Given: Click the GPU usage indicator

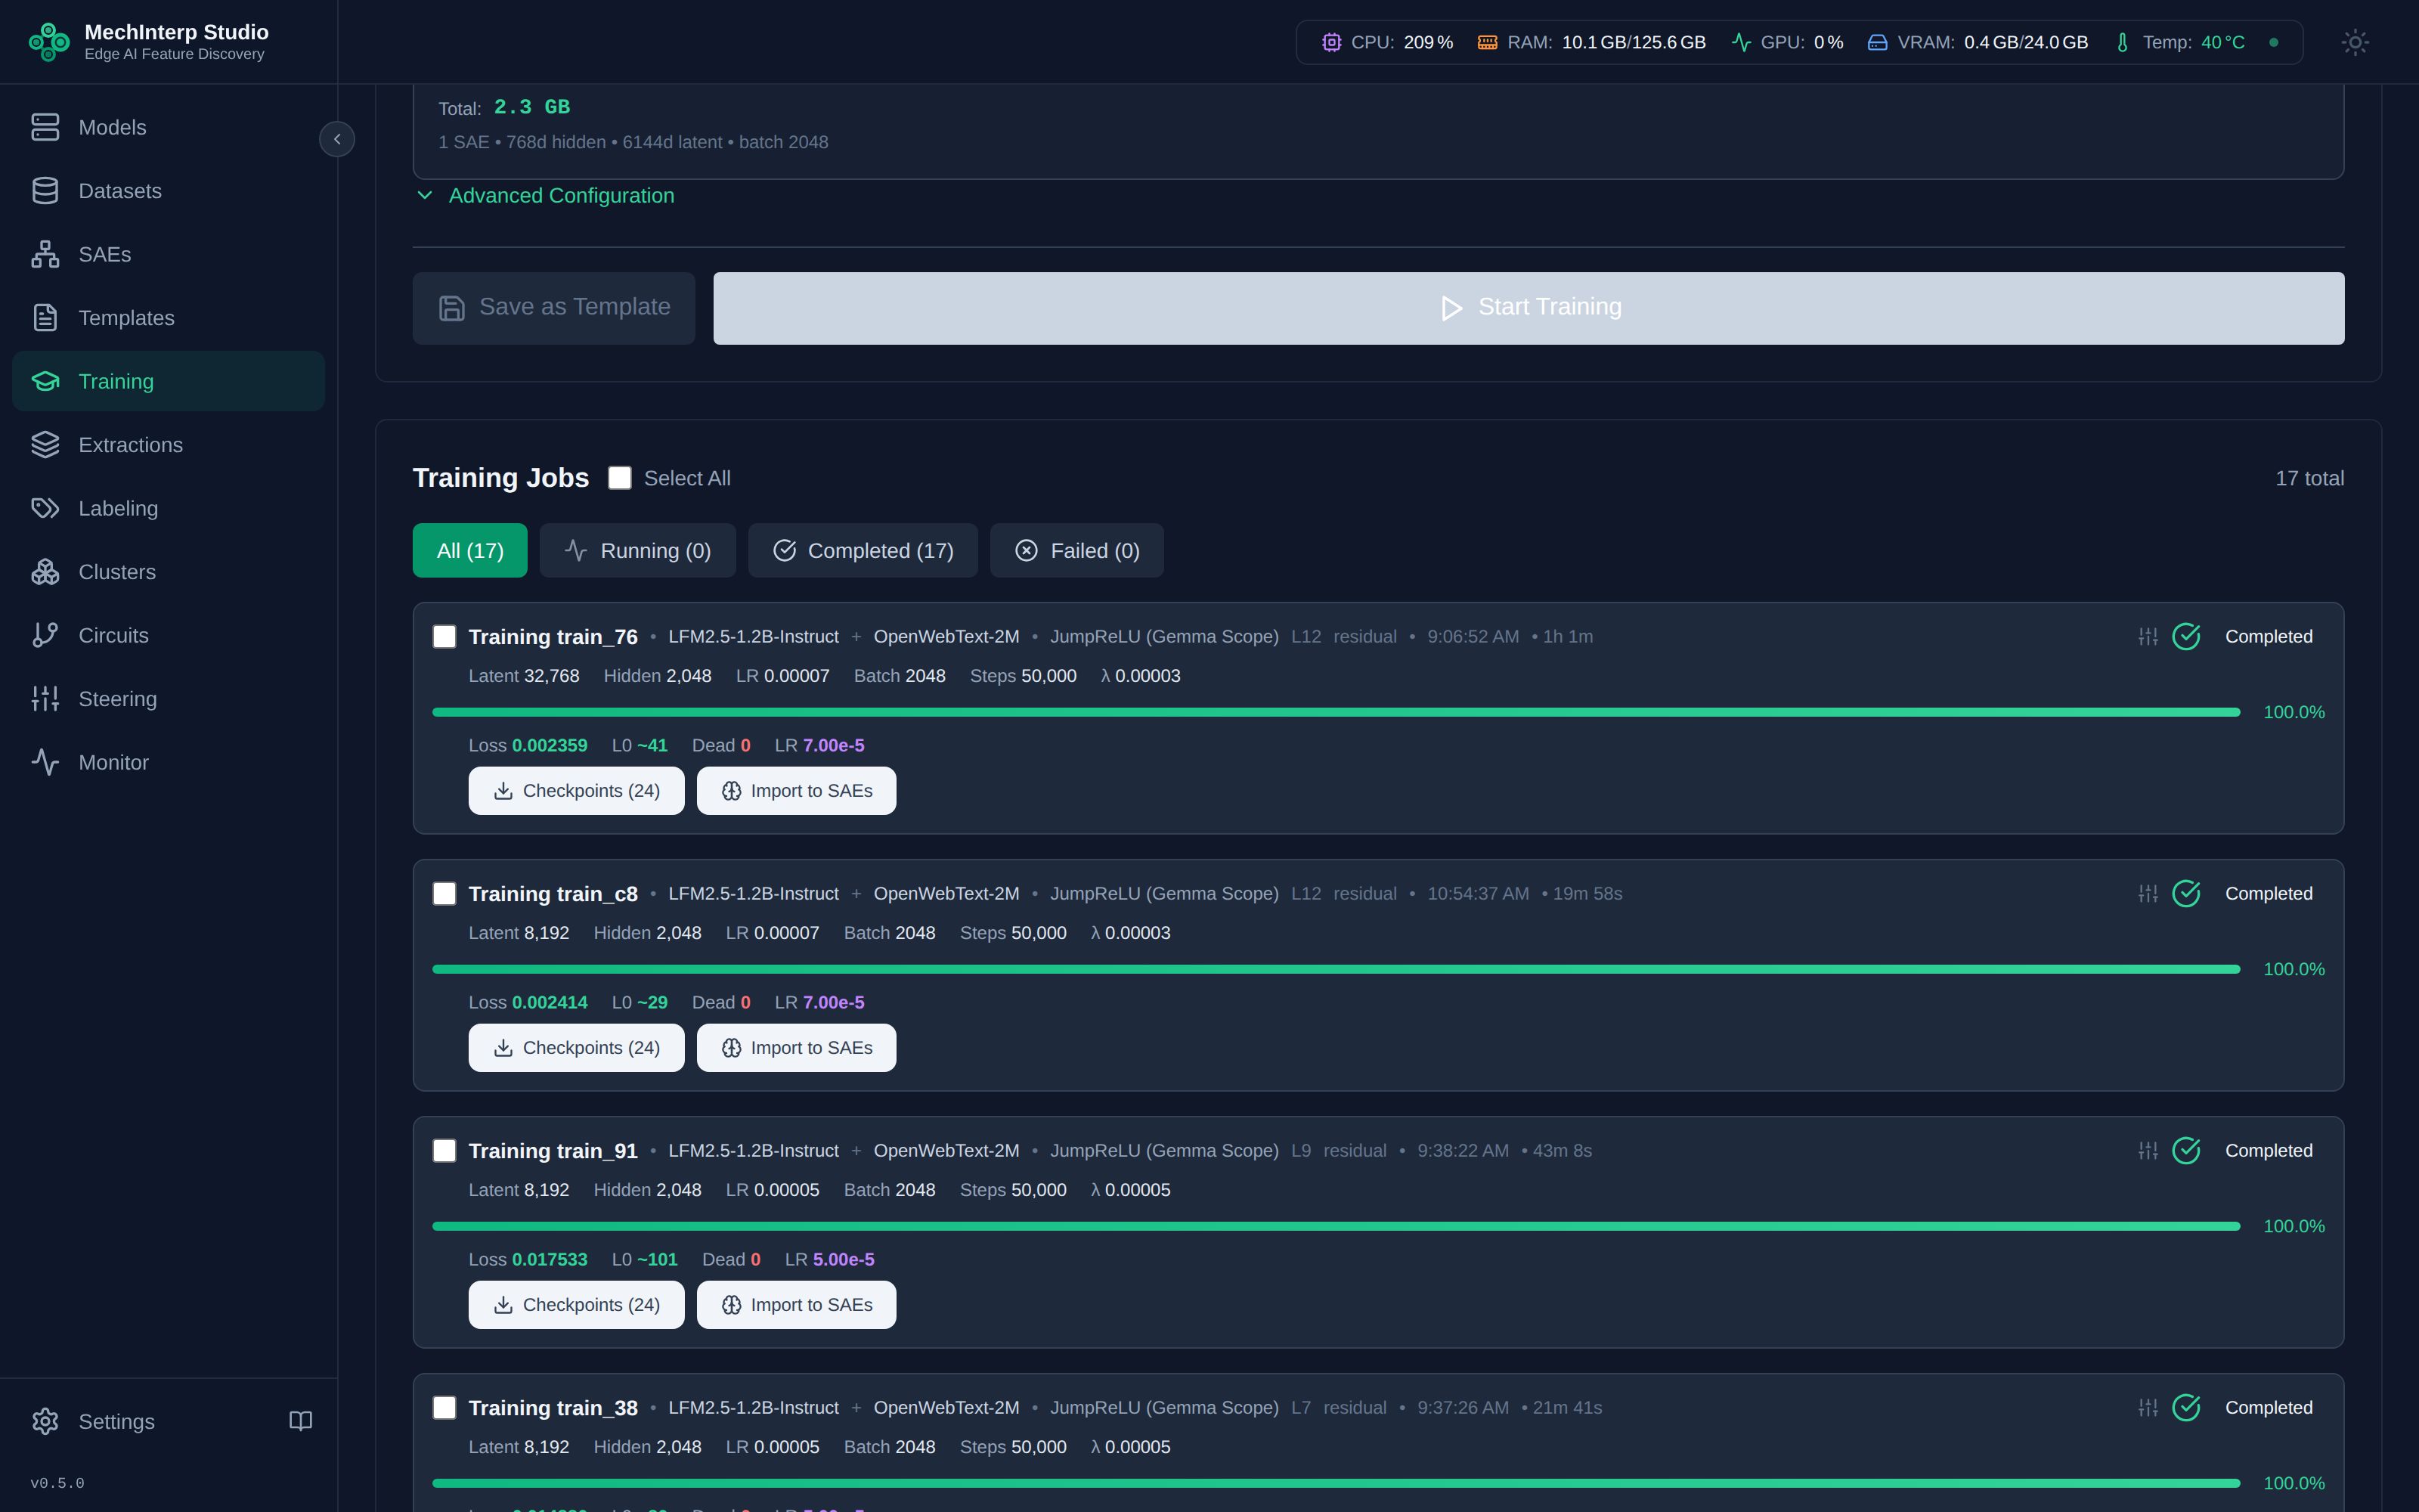Looking at the screenshot, I should pos(1787,42).
